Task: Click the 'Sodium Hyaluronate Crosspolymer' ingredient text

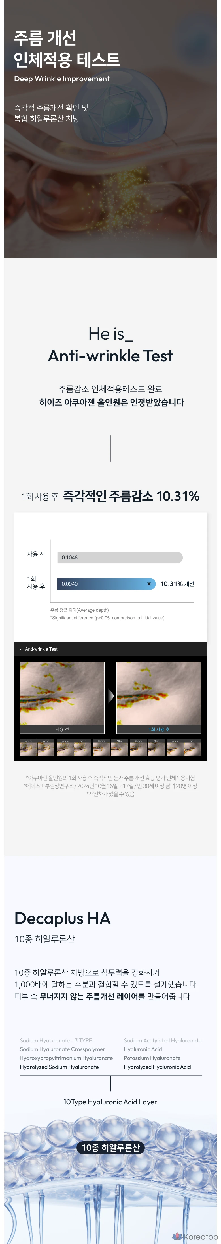Action: 62,1049
